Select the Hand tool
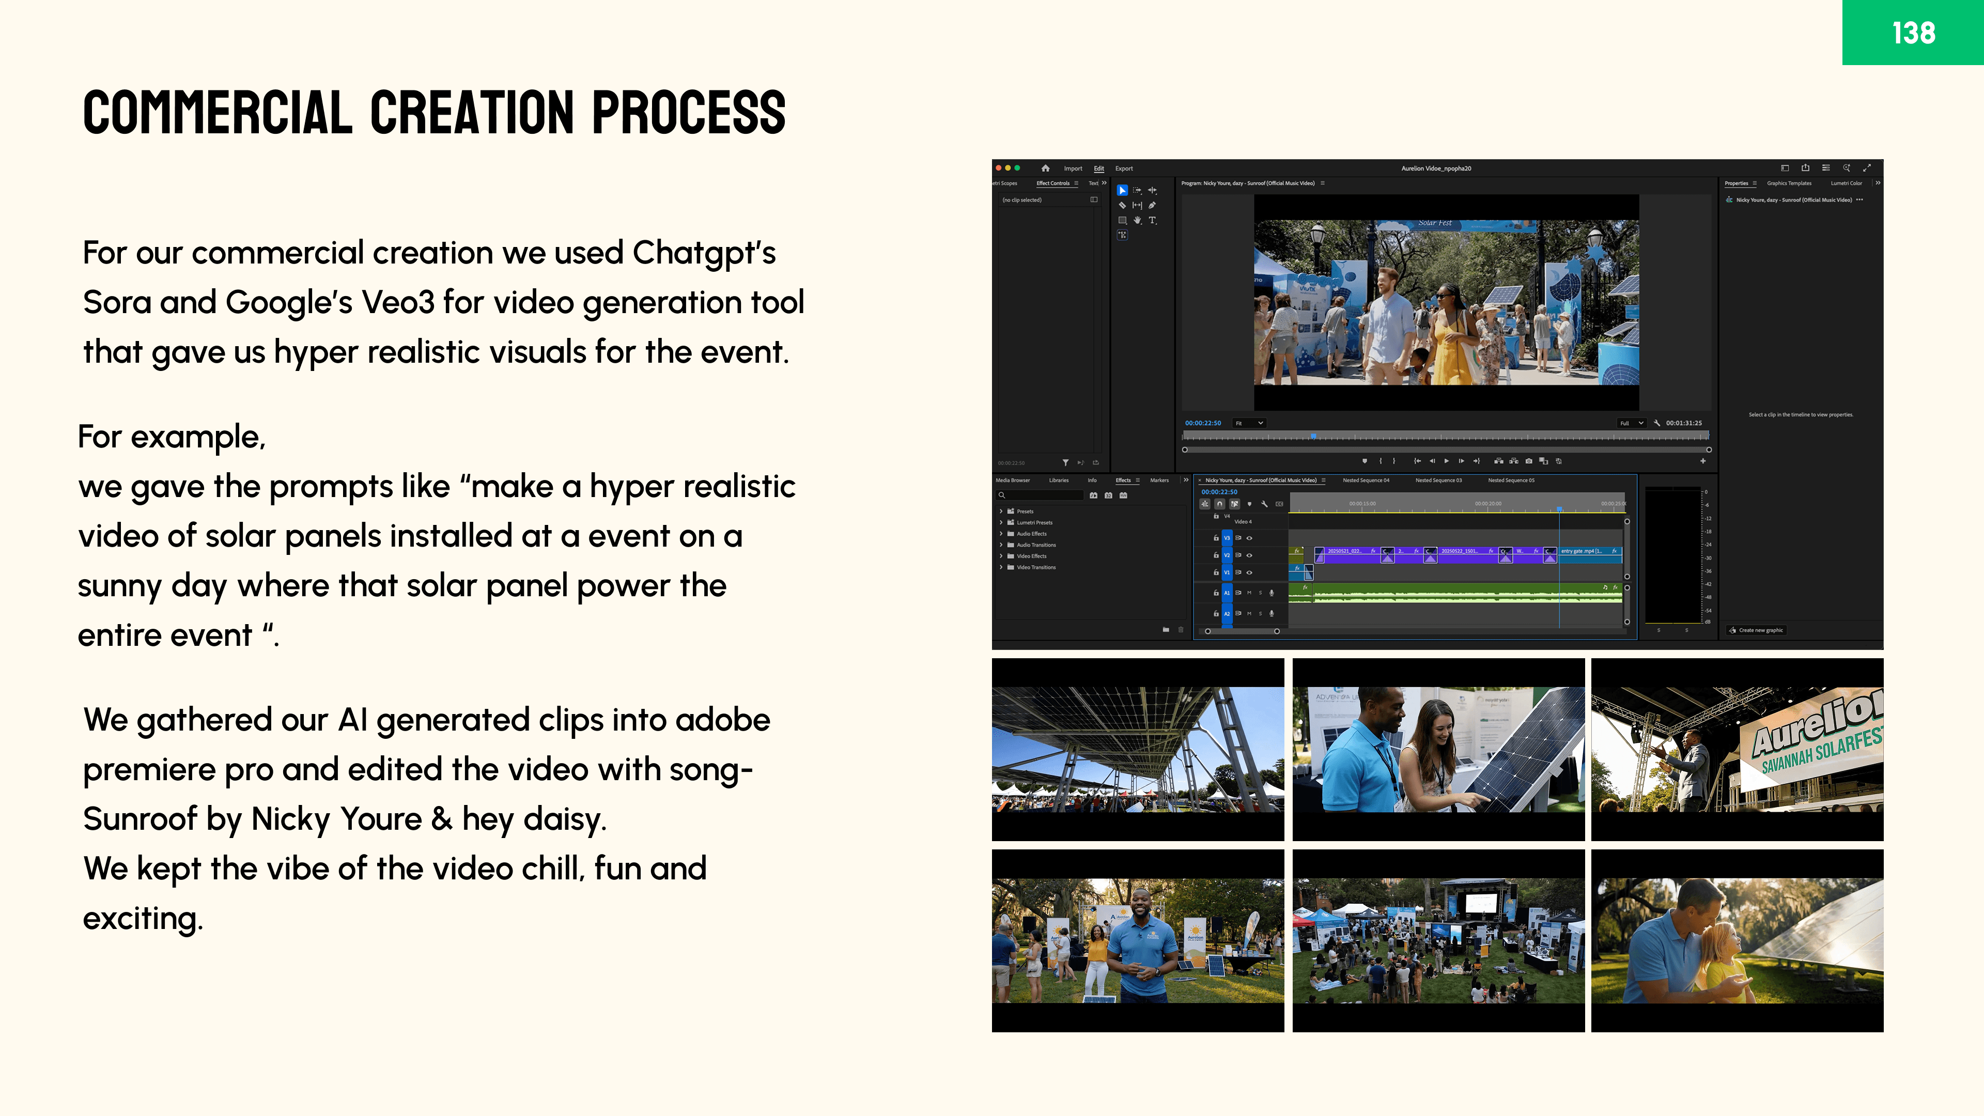 click(x=1138, y=220)
